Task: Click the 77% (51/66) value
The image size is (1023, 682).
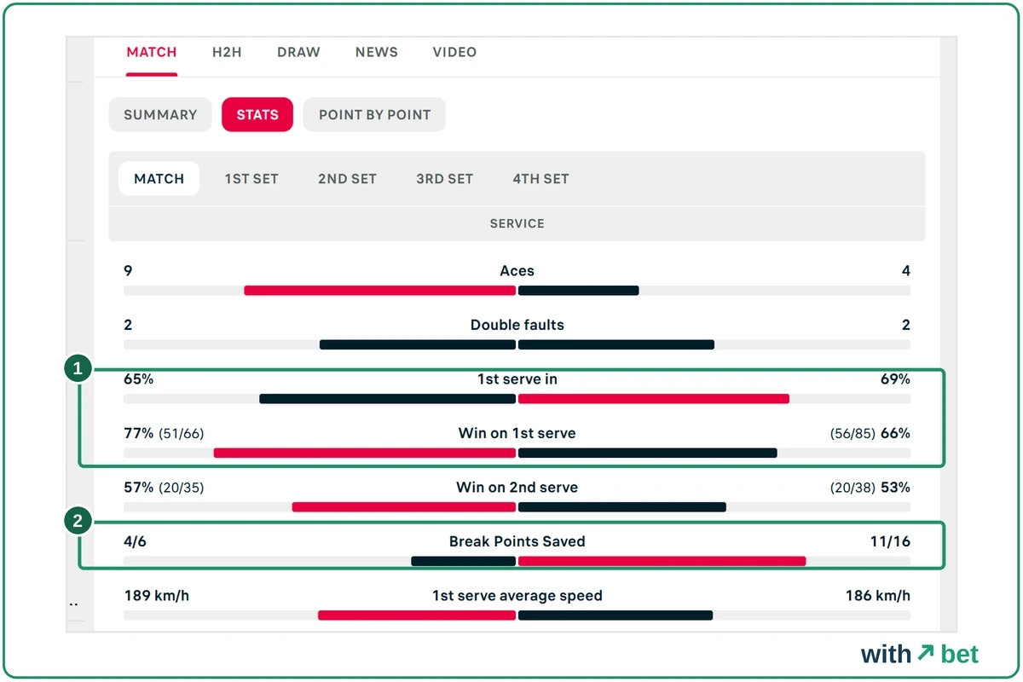Action: pos(165,433)
